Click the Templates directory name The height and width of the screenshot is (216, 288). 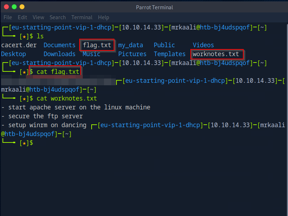(169, 54)
